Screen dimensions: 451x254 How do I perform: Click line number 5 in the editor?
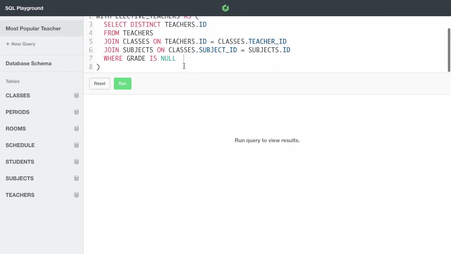(x=91, y=41)
